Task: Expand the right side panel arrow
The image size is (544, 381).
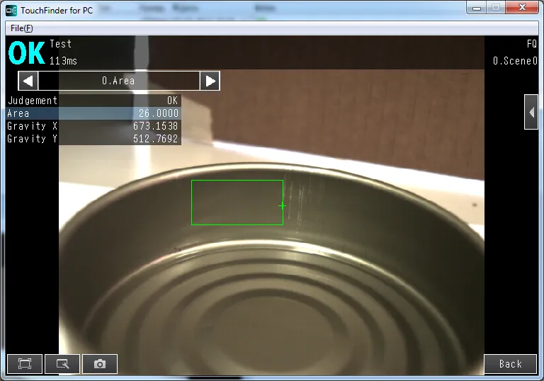Action: click(531, 112)
